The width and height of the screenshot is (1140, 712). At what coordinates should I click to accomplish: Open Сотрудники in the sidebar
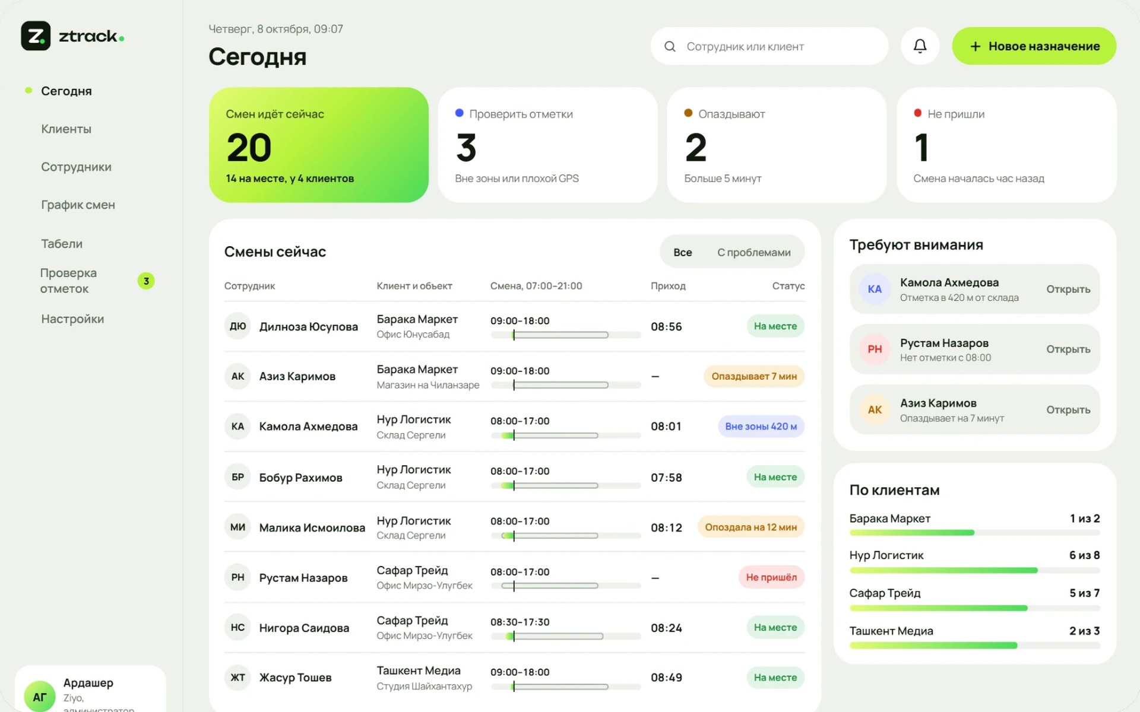click(76, 167)
